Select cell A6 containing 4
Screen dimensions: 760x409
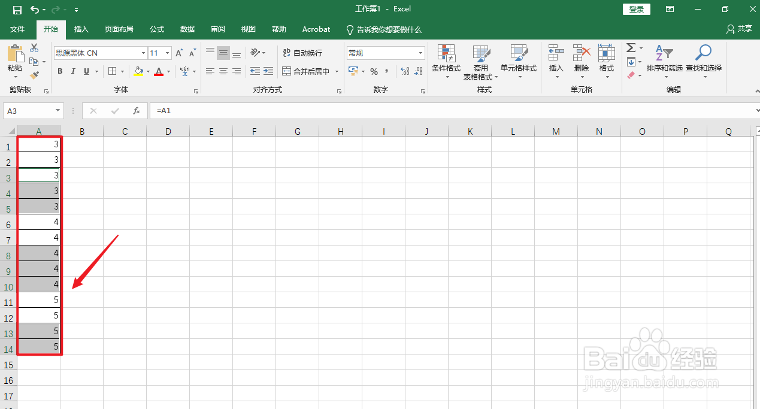pos(39,223)
